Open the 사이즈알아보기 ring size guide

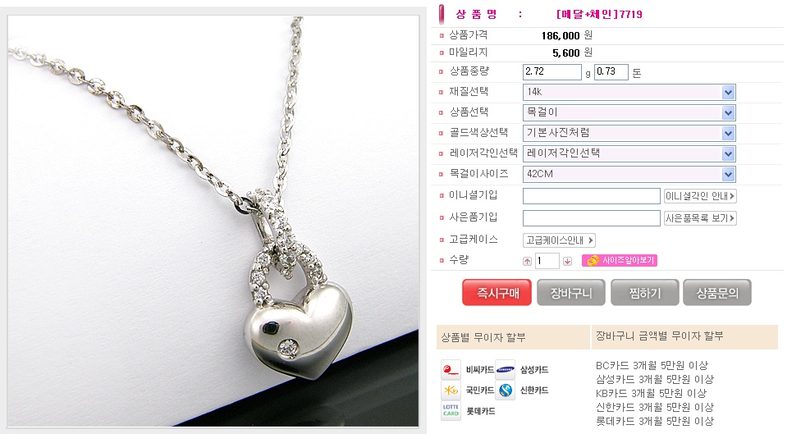[620, 260]
